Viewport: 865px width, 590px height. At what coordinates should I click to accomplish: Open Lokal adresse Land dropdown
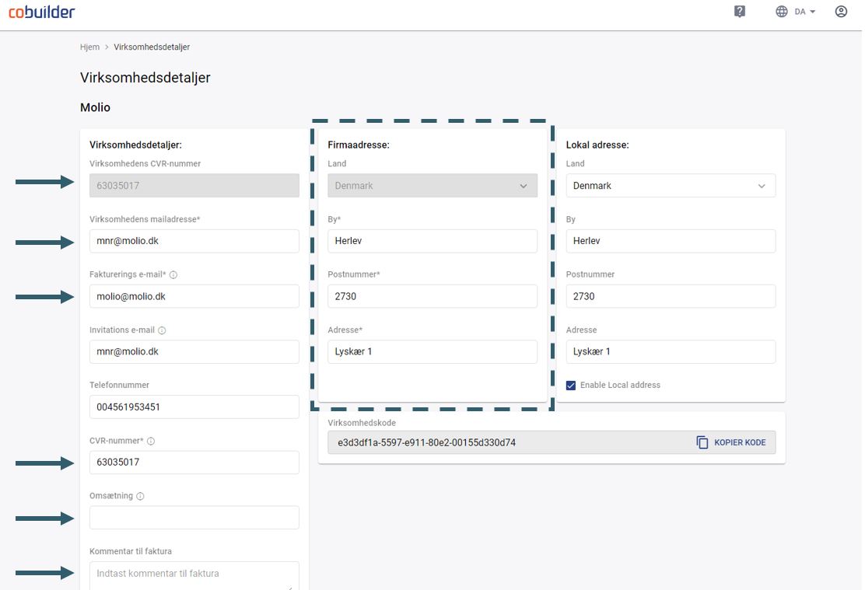(671, 186)
